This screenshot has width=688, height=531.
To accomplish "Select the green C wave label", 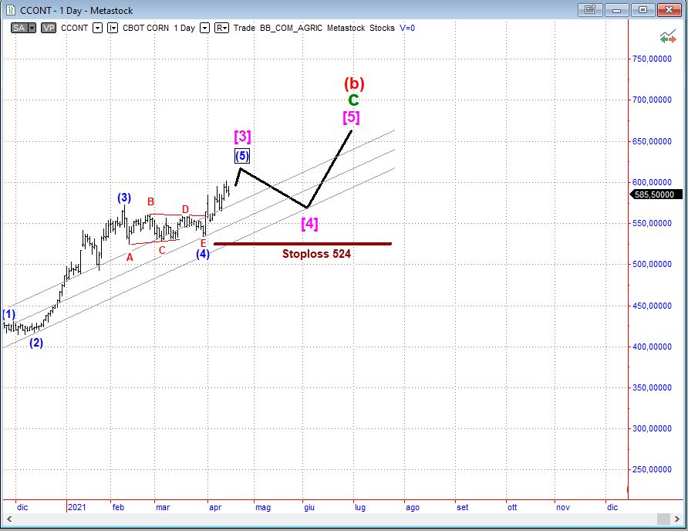I will point(354,100).
